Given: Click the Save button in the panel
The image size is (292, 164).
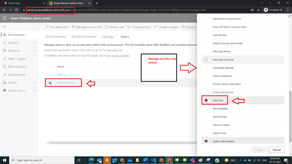Looking at the screenshot, I should (259, 150).
